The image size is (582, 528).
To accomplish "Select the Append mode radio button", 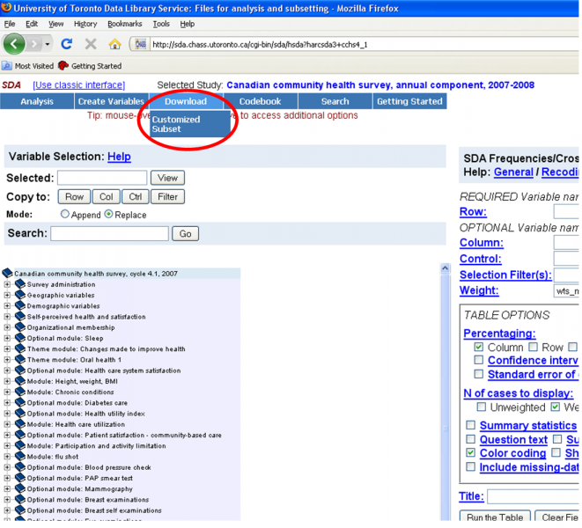I will [65, 214].
